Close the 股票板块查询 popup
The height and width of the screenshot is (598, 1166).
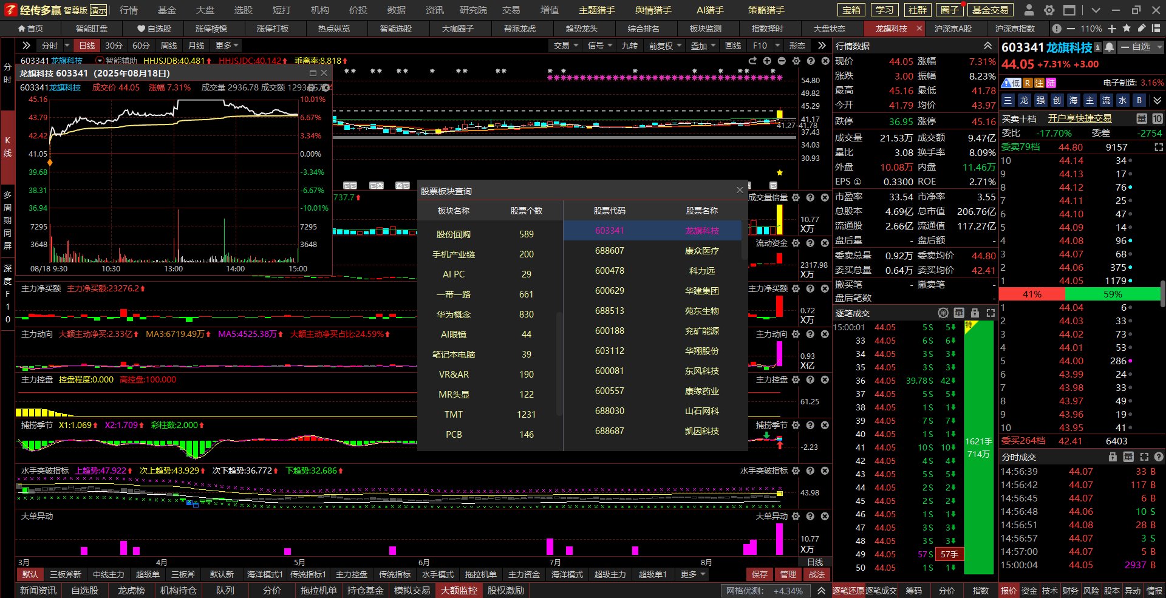click(x=740, y=190)
